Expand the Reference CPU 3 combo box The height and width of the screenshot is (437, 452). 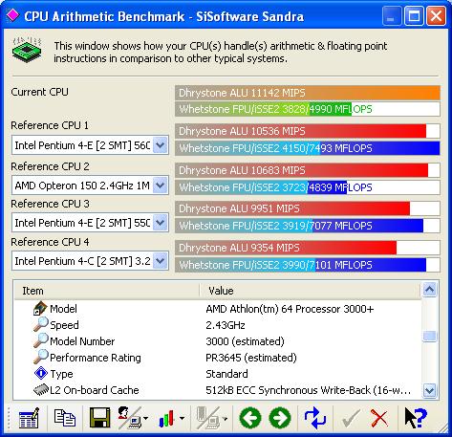click(x=161, y=223)
